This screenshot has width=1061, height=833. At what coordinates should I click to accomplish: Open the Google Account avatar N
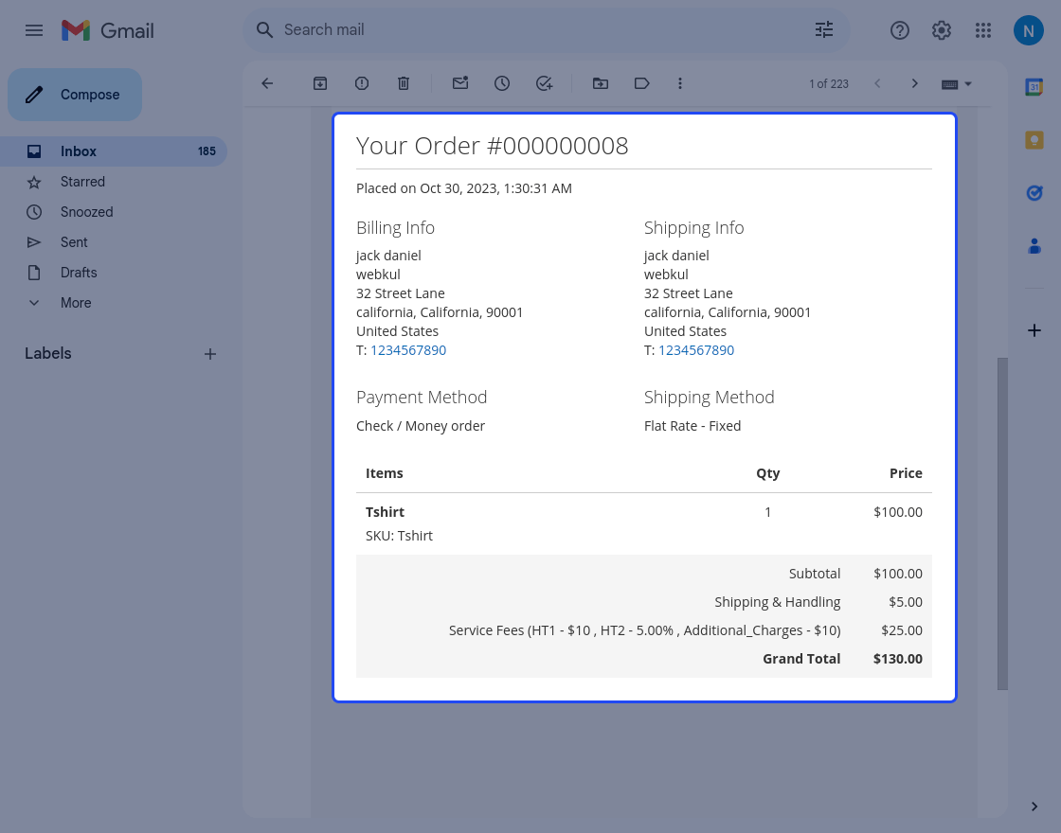pyautogui.click(x=1029, y=30)
